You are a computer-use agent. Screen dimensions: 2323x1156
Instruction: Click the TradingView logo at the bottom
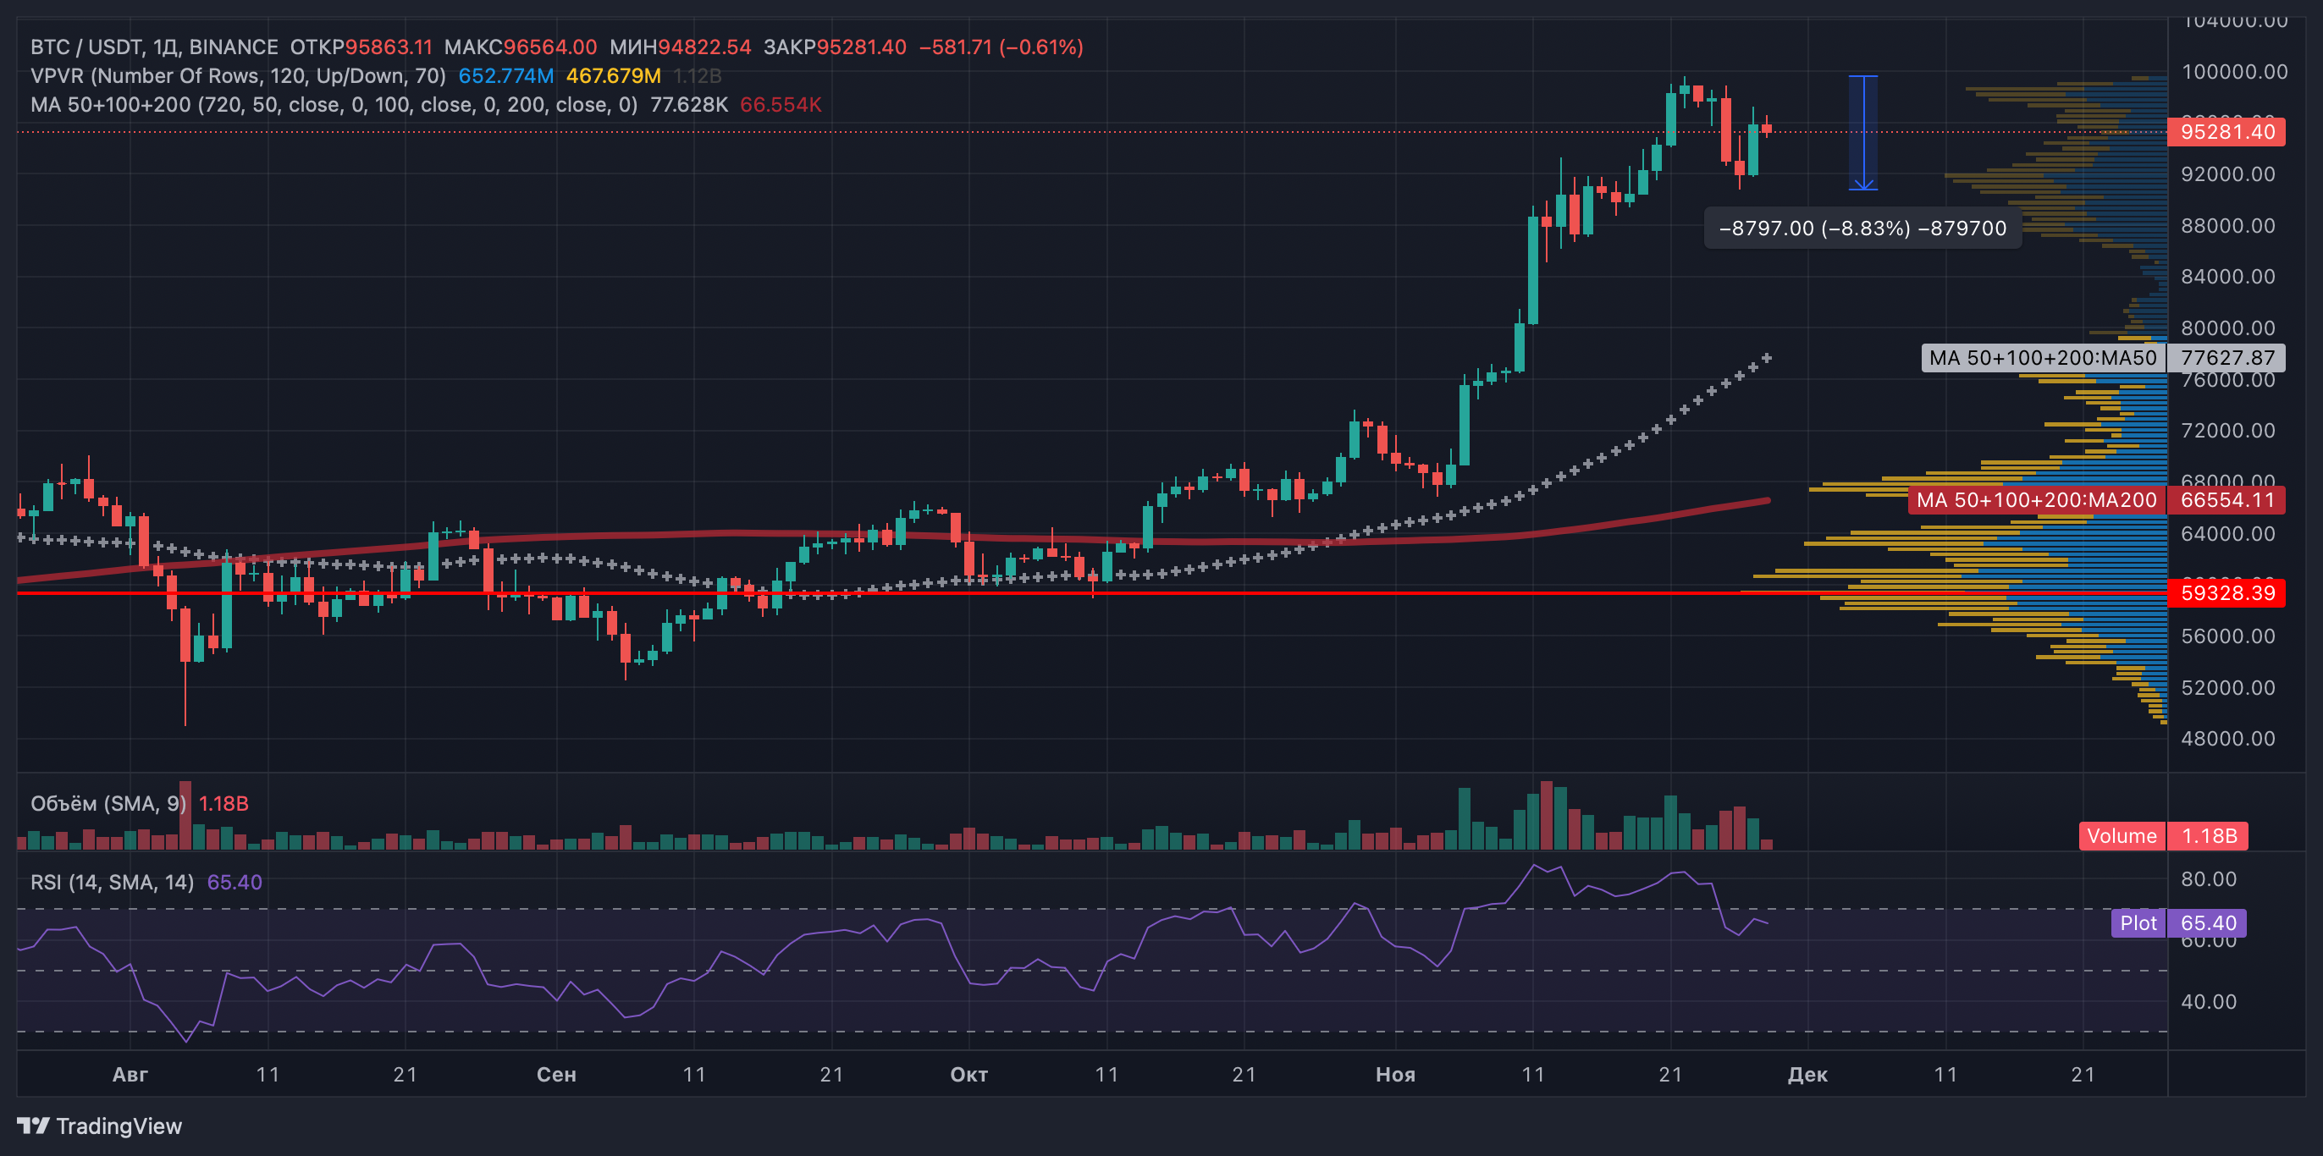(100, 1126)
